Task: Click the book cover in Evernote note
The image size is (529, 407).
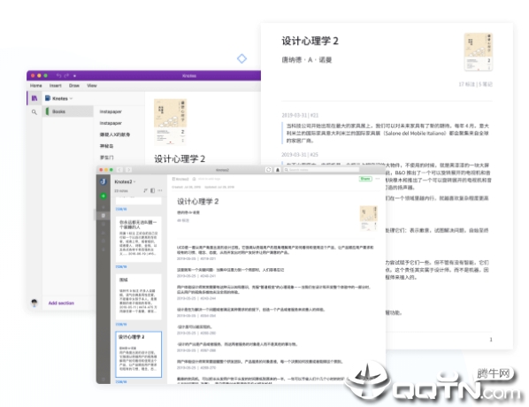Action: click(x=368, y=218)
